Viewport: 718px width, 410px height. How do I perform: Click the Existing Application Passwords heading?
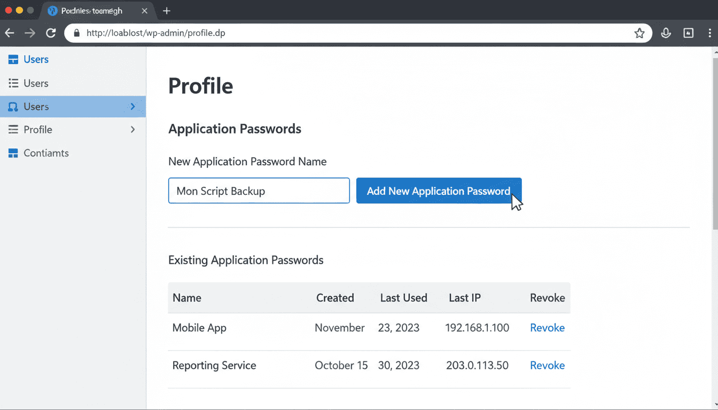(x=246, y=261)
